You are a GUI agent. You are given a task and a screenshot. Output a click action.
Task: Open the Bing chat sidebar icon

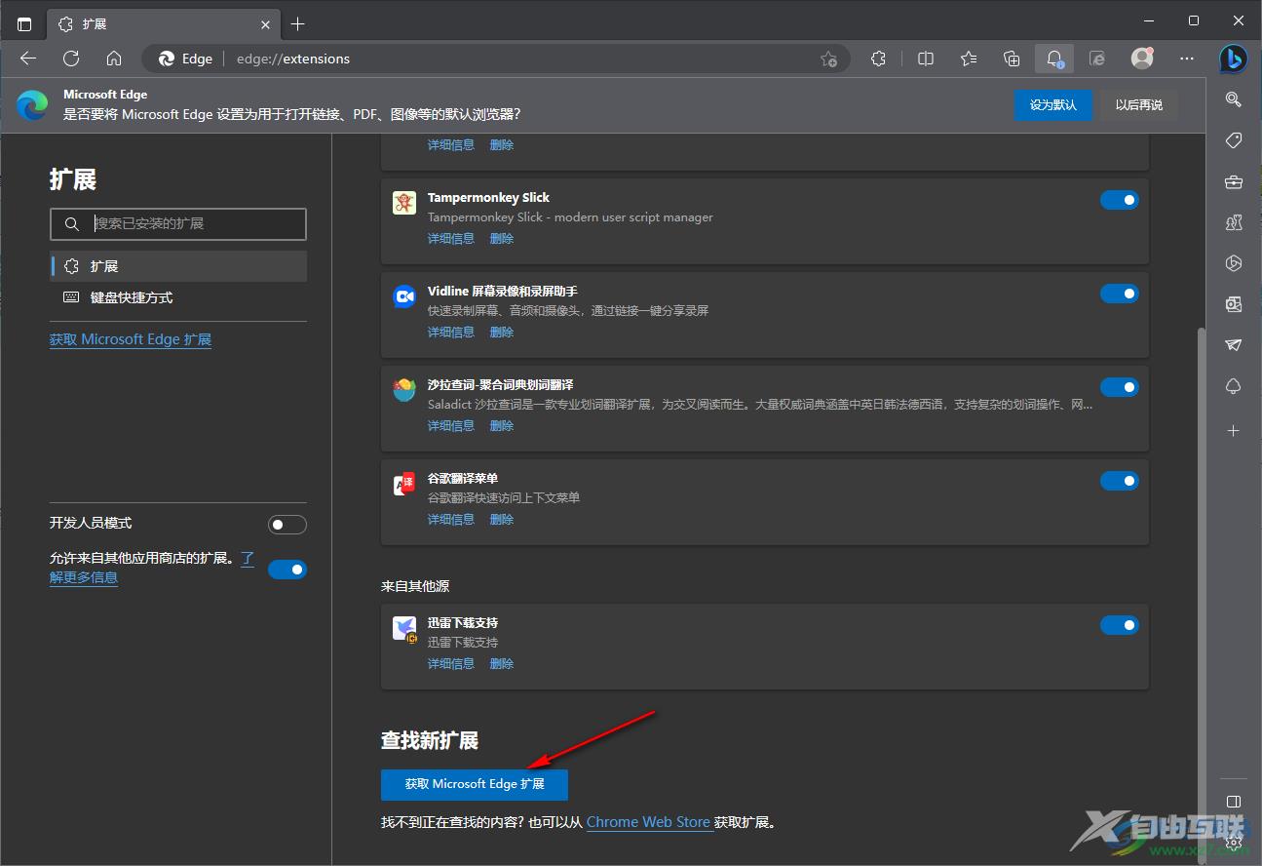(x=1234, y=59)
